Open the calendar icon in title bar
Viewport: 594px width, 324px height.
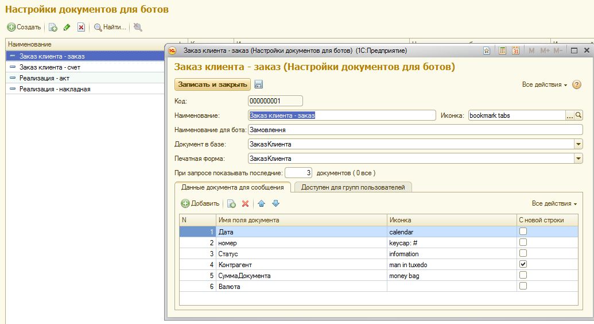[x=515, y=51]
